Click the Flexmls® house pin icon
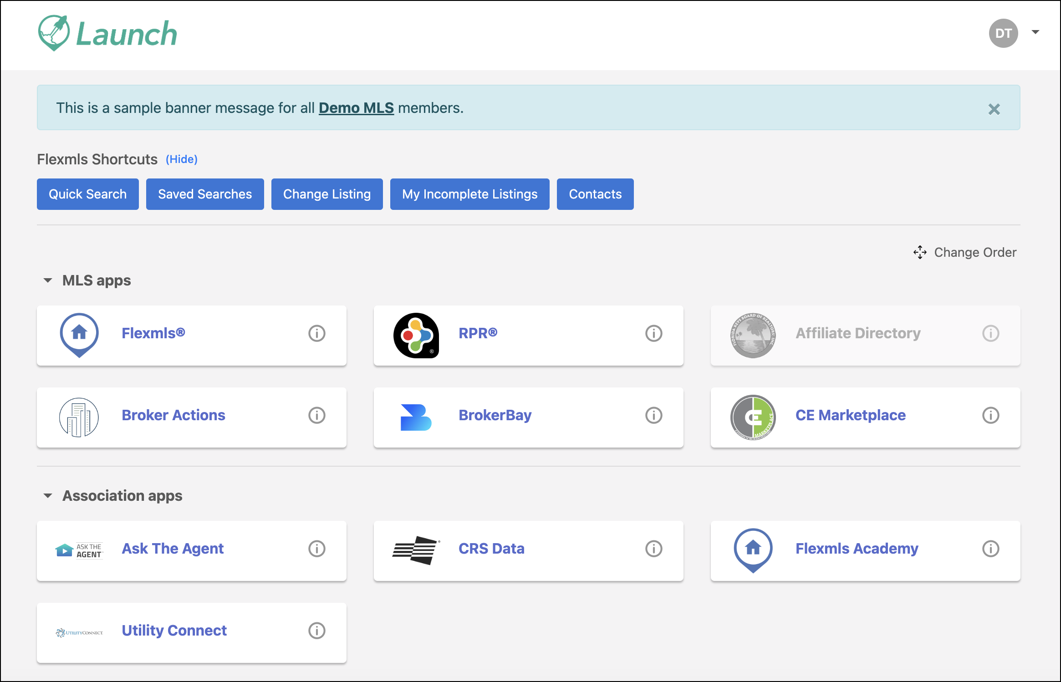 [x=79, y=335]
